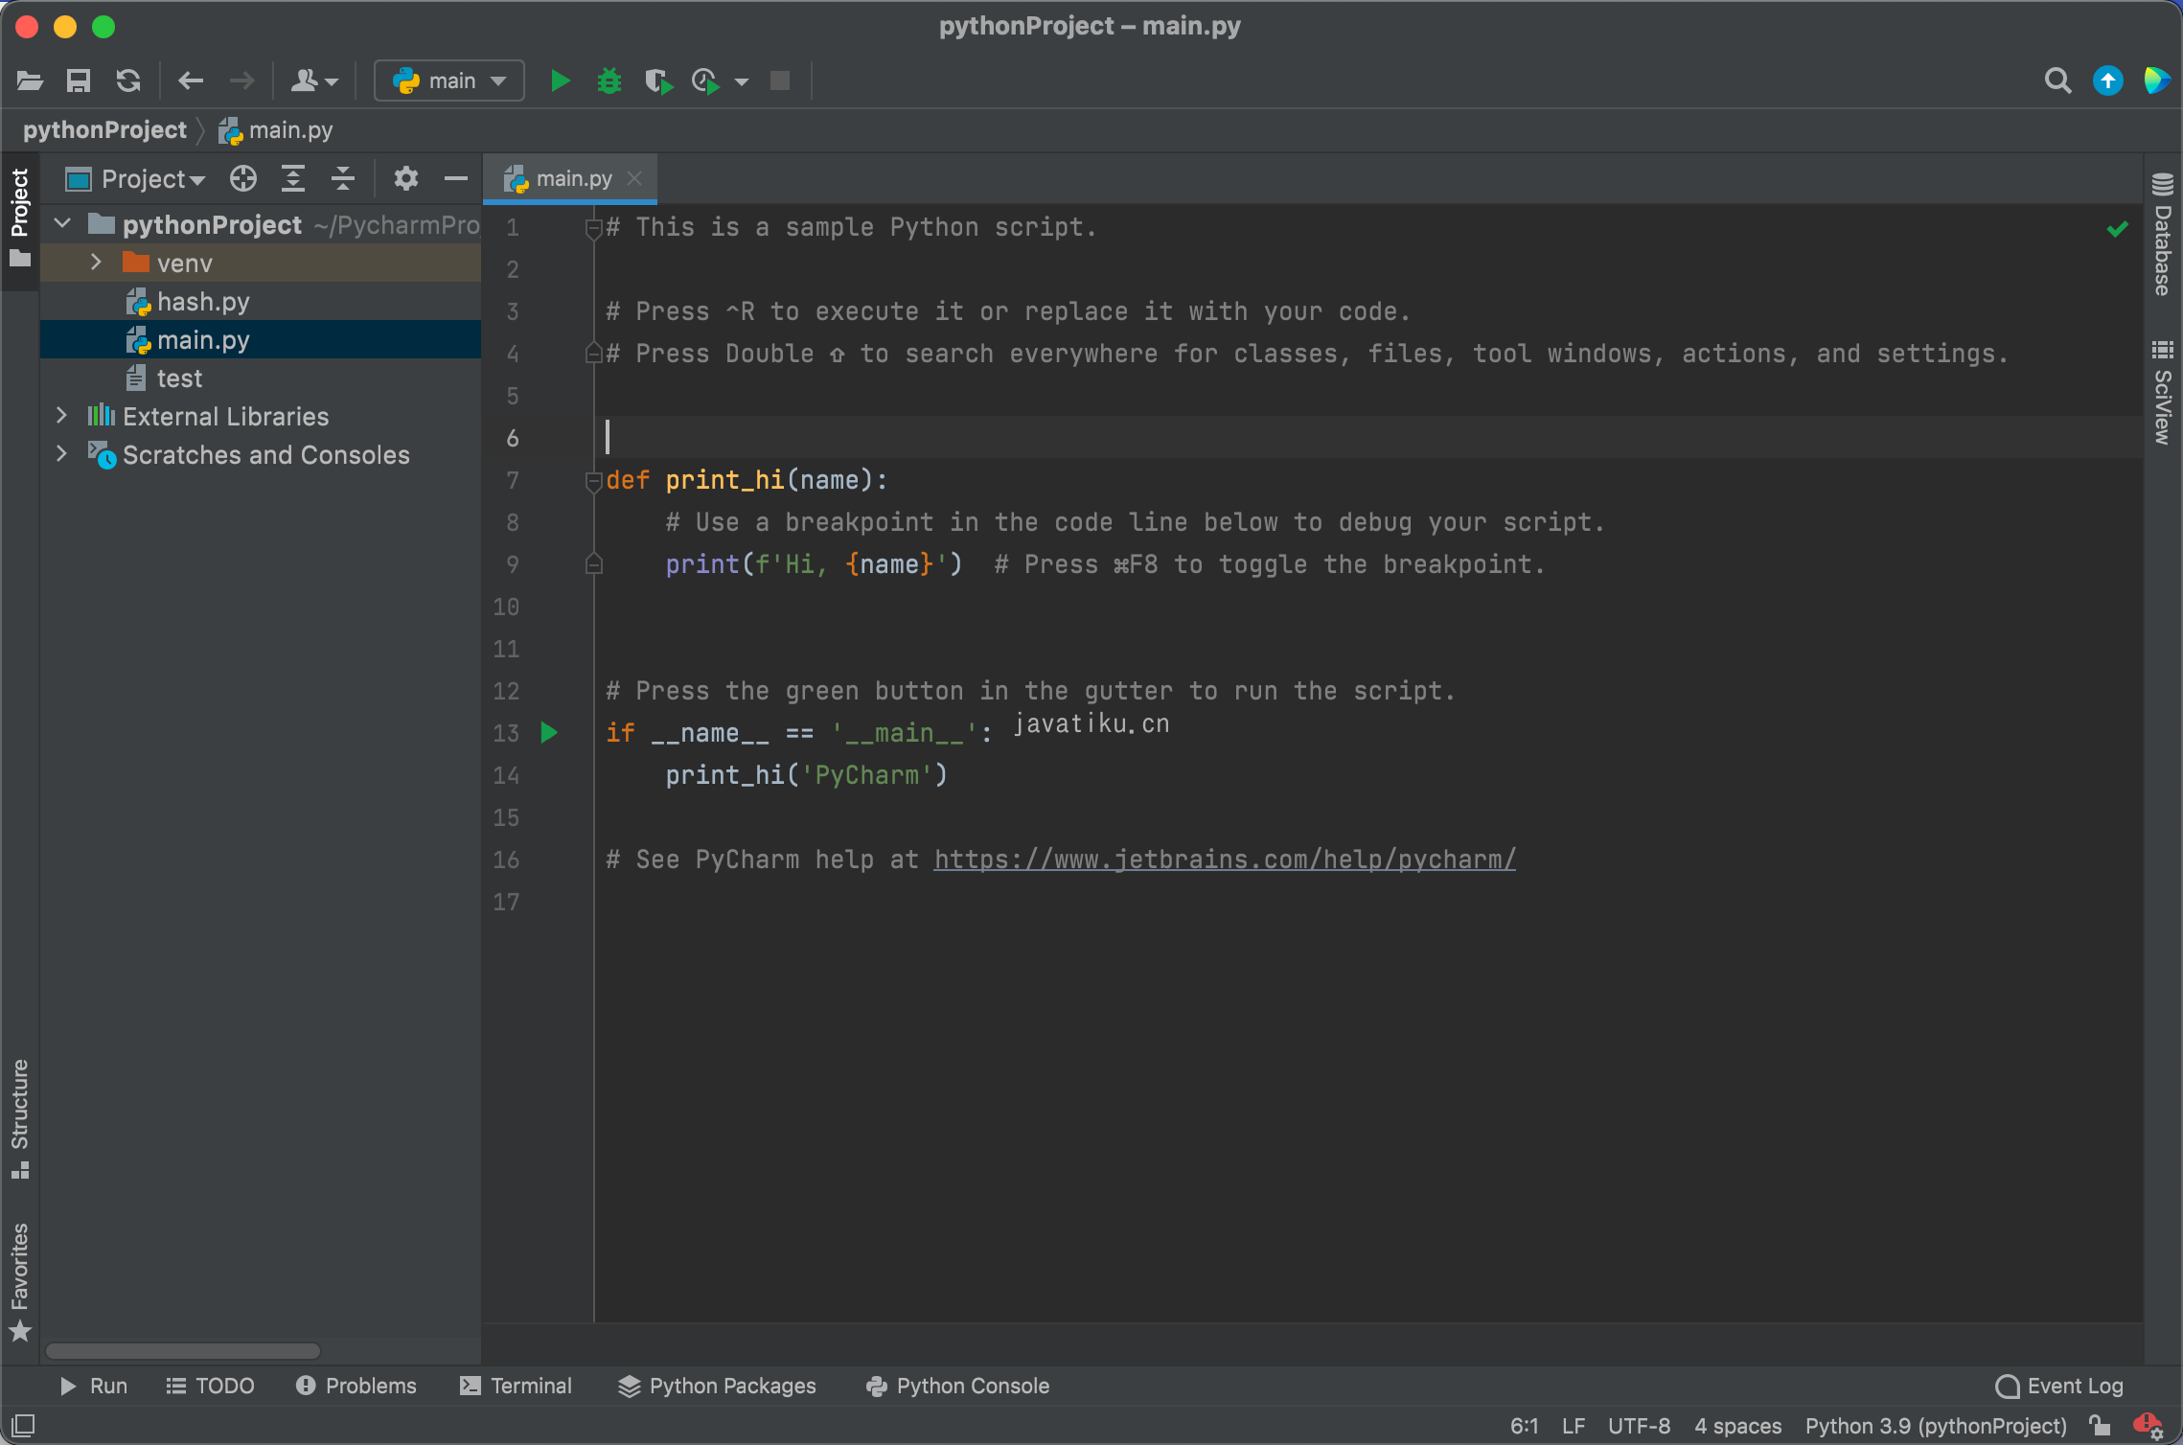Viewport: 2183px width, 1445px height.
Task: Run main with the green play button
Action: [x=561, y=80]
